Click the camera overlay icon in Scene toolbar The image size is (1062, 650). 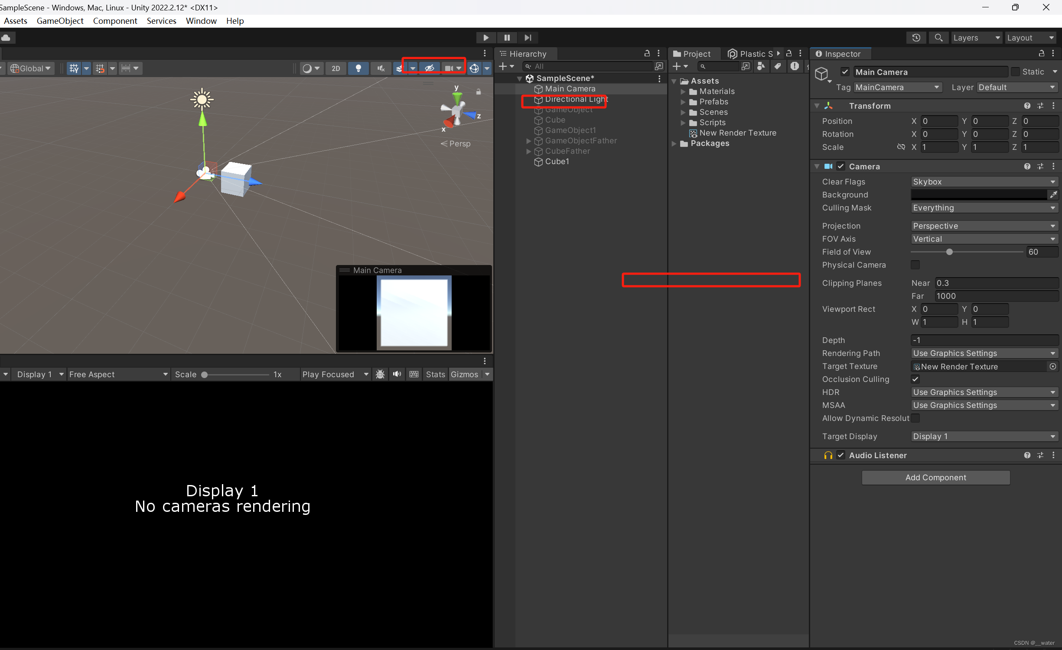[449, 68]
